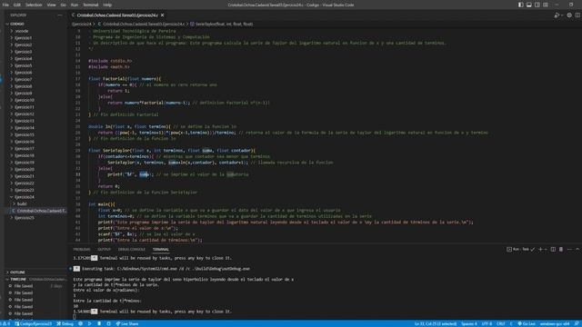Expand the Ejercicio15 folder
This screenshot has height=327, width=582.
click(25, 134)
